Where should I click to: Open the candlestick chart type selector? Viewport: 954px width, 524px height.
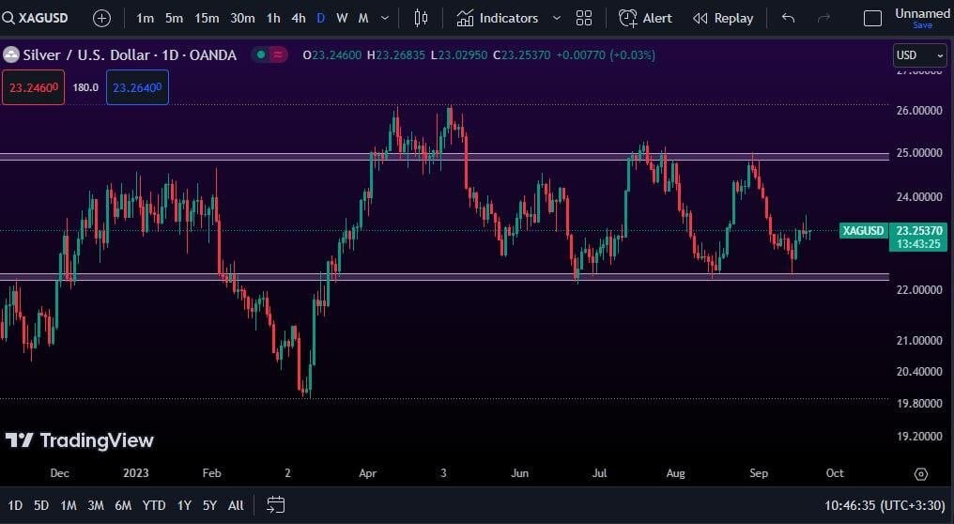point(421,18)
